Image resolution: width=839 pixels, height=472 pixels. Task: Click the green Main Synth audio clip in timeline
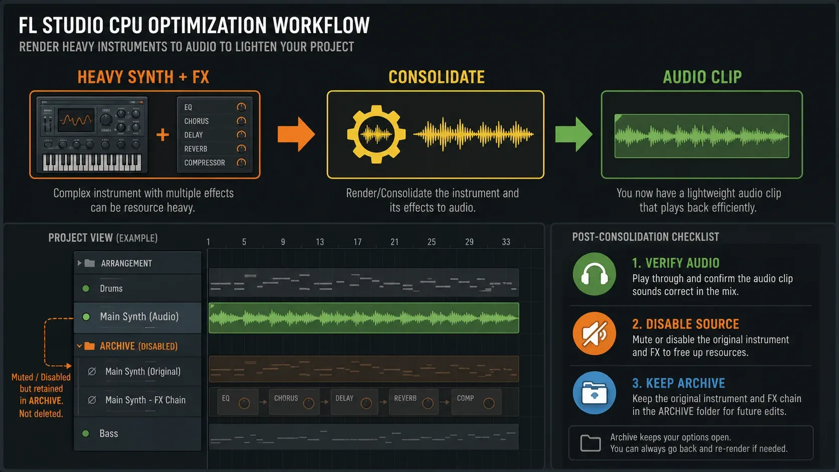[364, 318]
